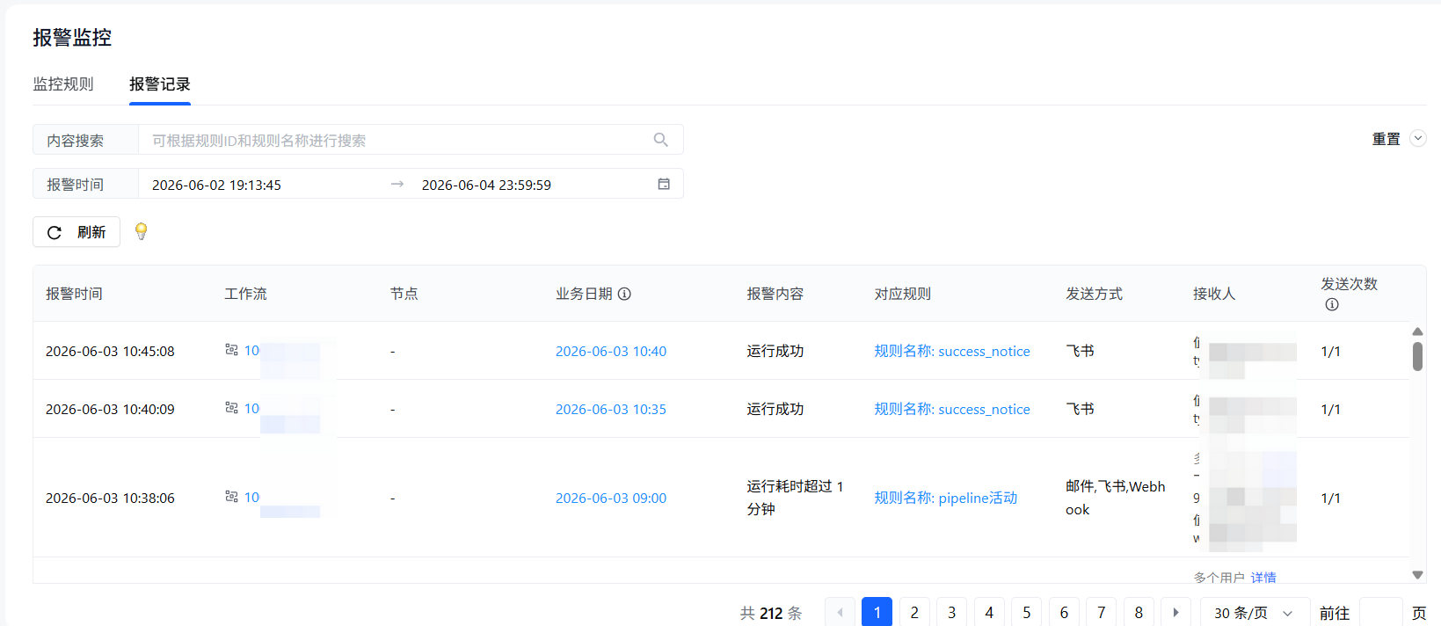Screen dimensions: 1441x626
Task: Select page 6 in pagination
Action: [1064, 613]
